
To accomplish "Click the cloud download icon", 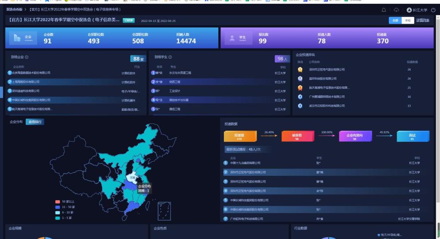I will coord(396,10).
